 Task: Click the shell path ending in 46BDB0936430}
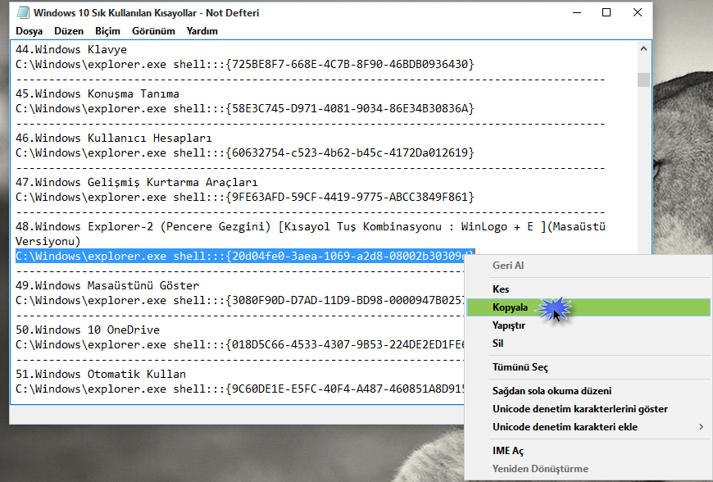coord(245,64)
